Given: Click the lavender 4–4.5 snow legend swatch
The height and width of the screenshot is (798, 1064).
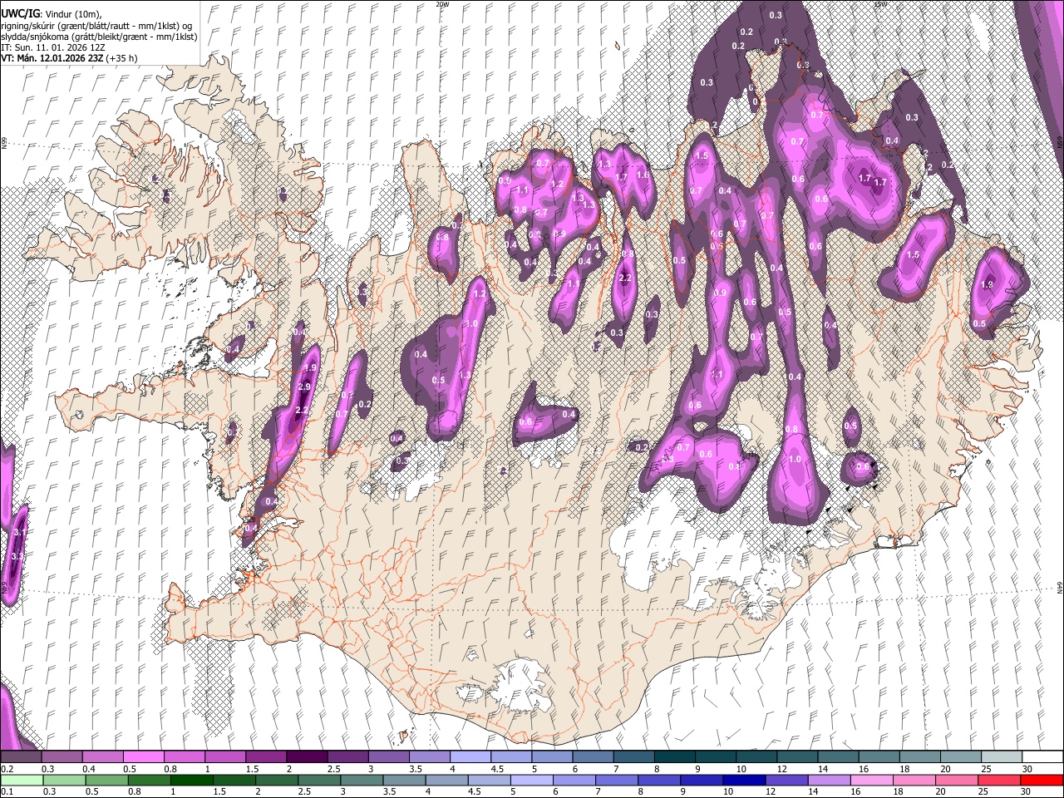Looking at the screenshot, I should tap(470, 757).
